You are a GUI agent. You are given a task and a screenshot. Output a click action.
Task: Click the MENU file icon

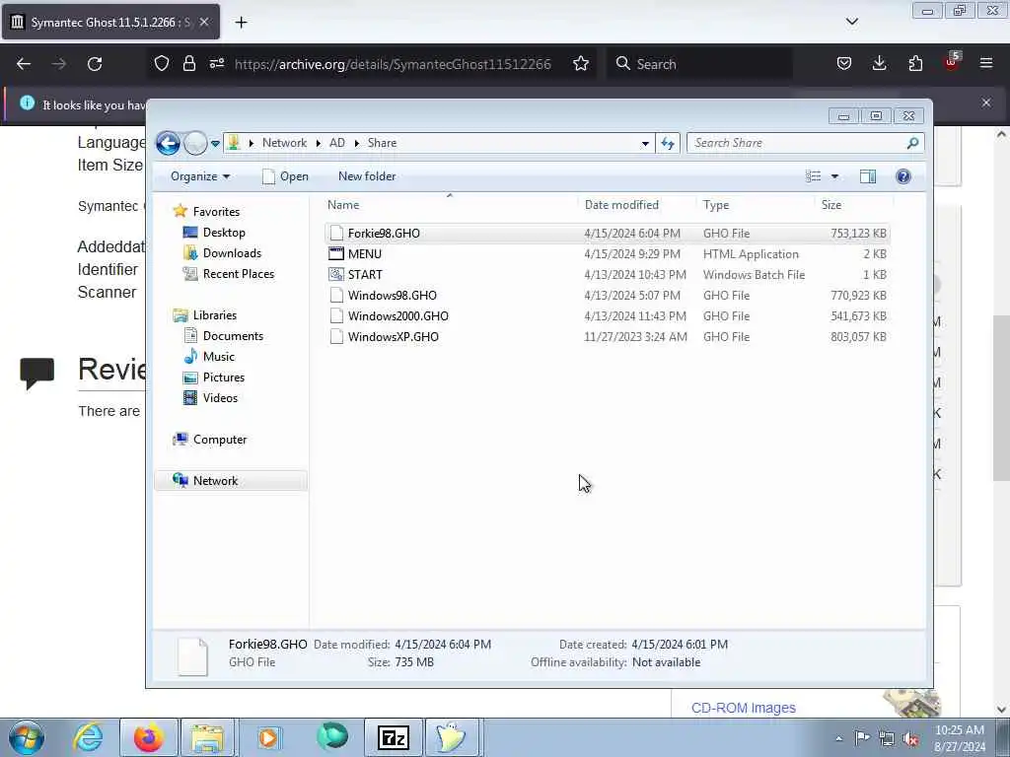point(336,253)
